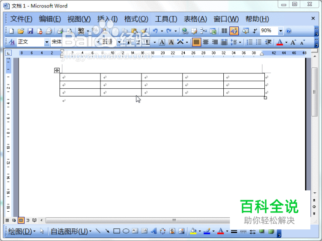Screen dimensions: 322x241
Task: Create a new blank document
Action: point(12,31)
